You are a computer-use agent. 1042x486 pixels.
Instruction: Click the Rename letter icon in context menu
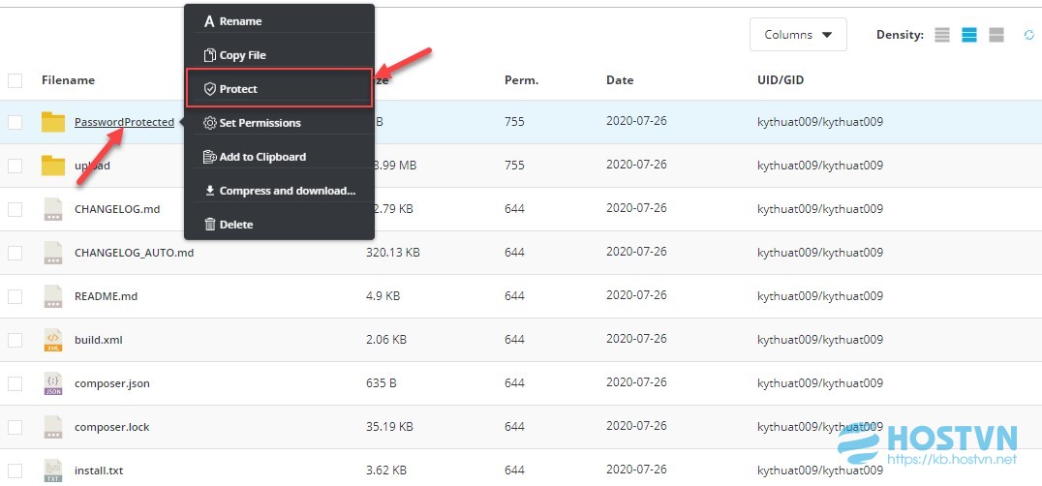pyautogui.click(x=209, y=21)
